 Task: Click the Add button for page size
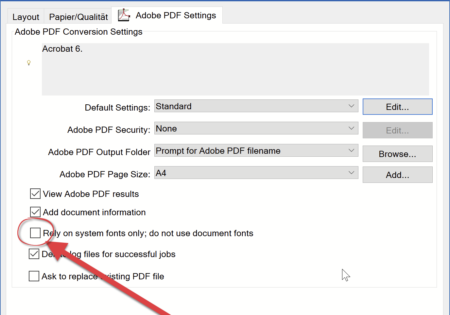pyautogui.click(x=397, y=175)
